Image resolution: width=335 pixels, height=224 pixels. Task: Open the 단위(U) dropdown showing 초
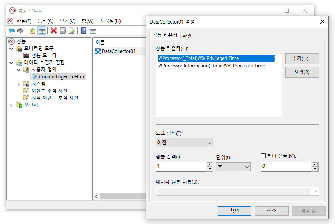coord(233,167)
